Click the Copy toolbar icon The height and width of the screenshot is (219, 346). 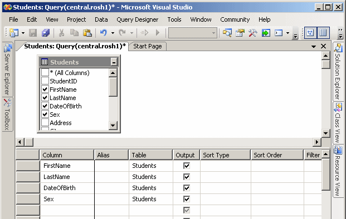tap(74, 33)
